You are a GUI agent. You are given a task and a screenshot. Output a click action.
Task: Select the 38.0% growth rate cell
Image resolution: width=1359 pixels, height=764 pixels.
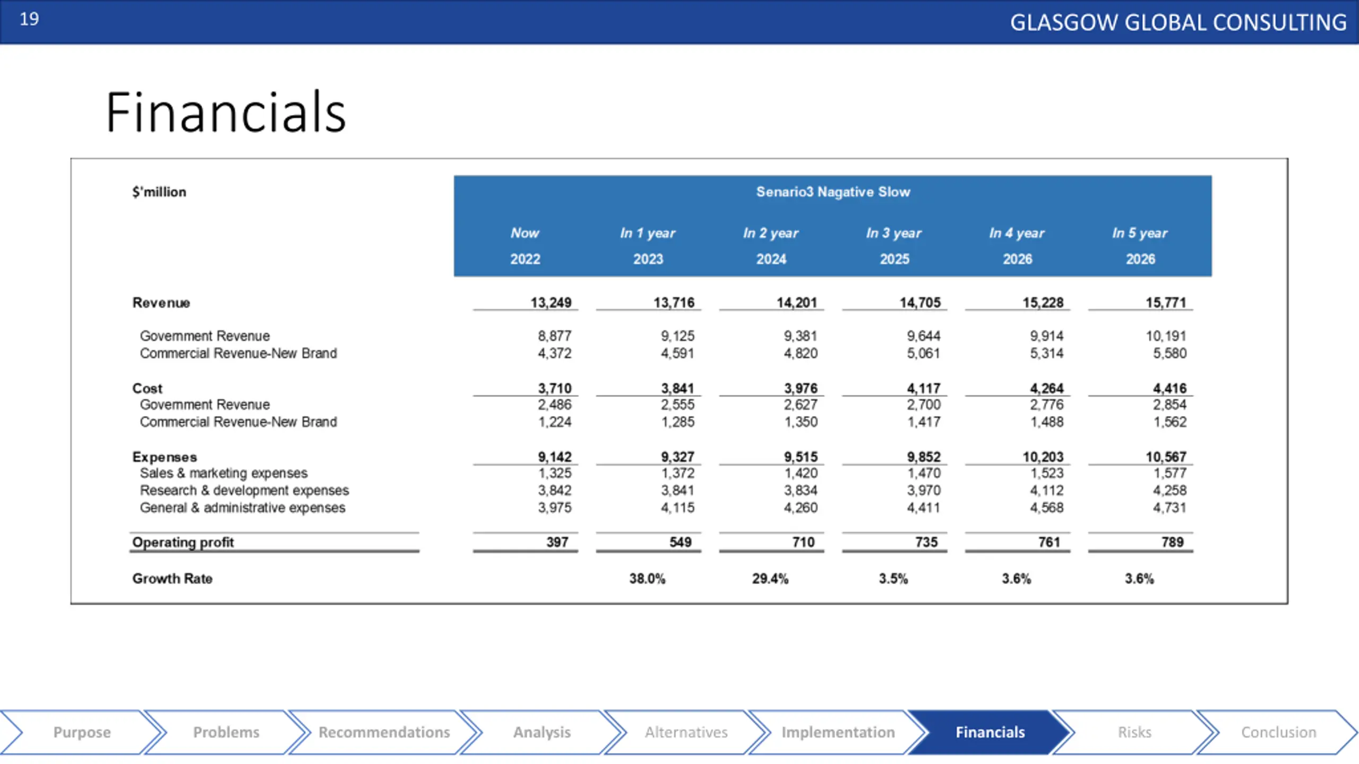tap(647, 578)
